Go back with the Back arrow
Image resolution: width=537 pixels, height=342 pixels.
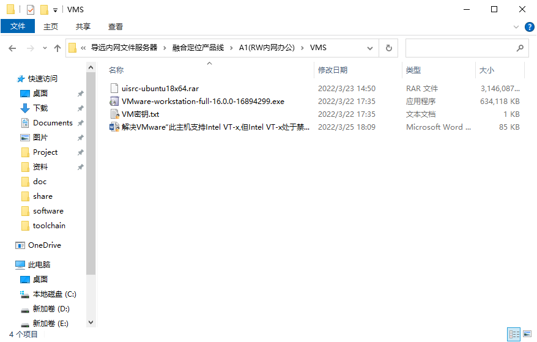pyautogui.click(x=12, y=48)
